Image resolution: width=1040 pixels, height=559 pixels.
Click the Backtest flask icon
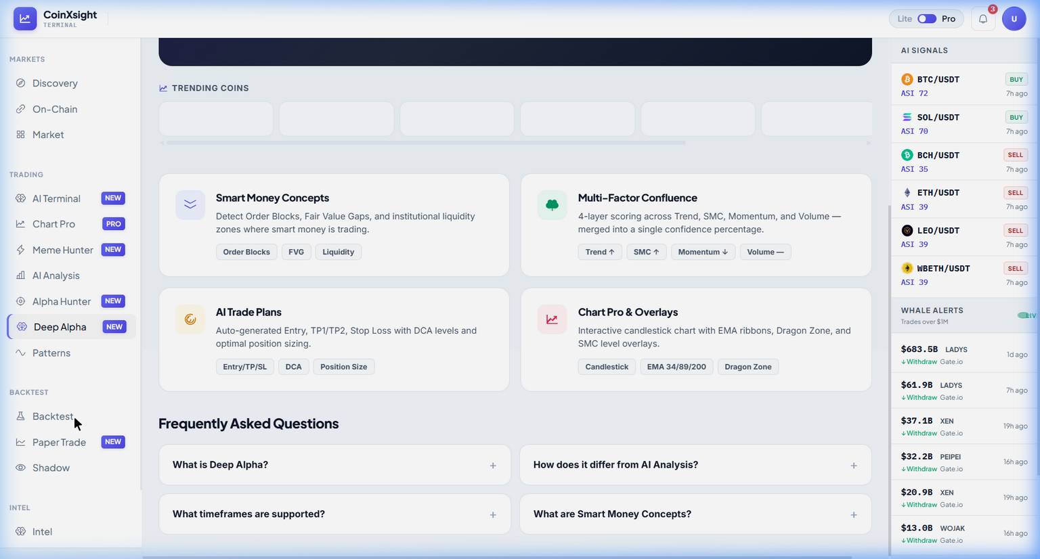[x=20, y=416]
